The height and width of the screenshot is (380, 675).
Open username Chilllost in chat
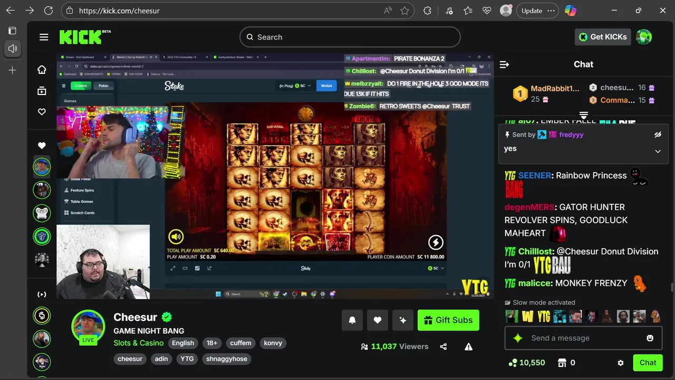(535, 251)
